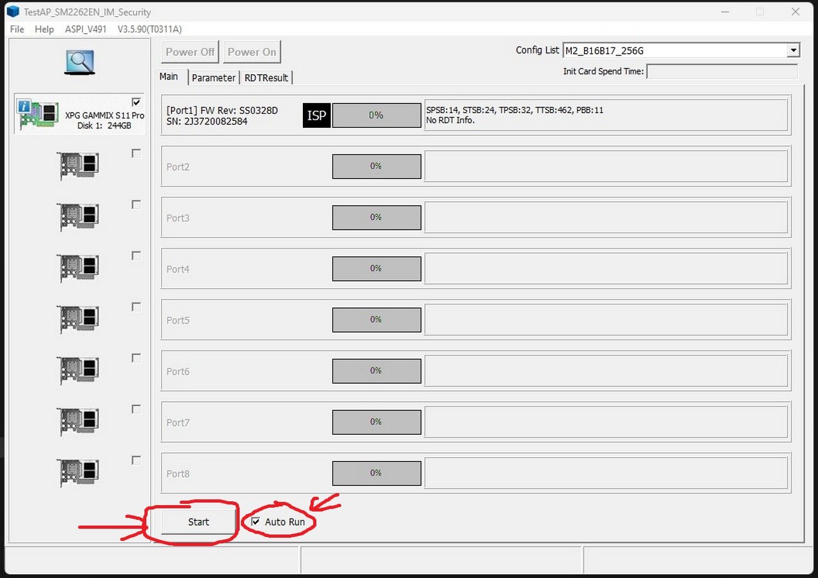Uncheck the XPG GAMMIX disk 1 checkbox

(136, 102)
